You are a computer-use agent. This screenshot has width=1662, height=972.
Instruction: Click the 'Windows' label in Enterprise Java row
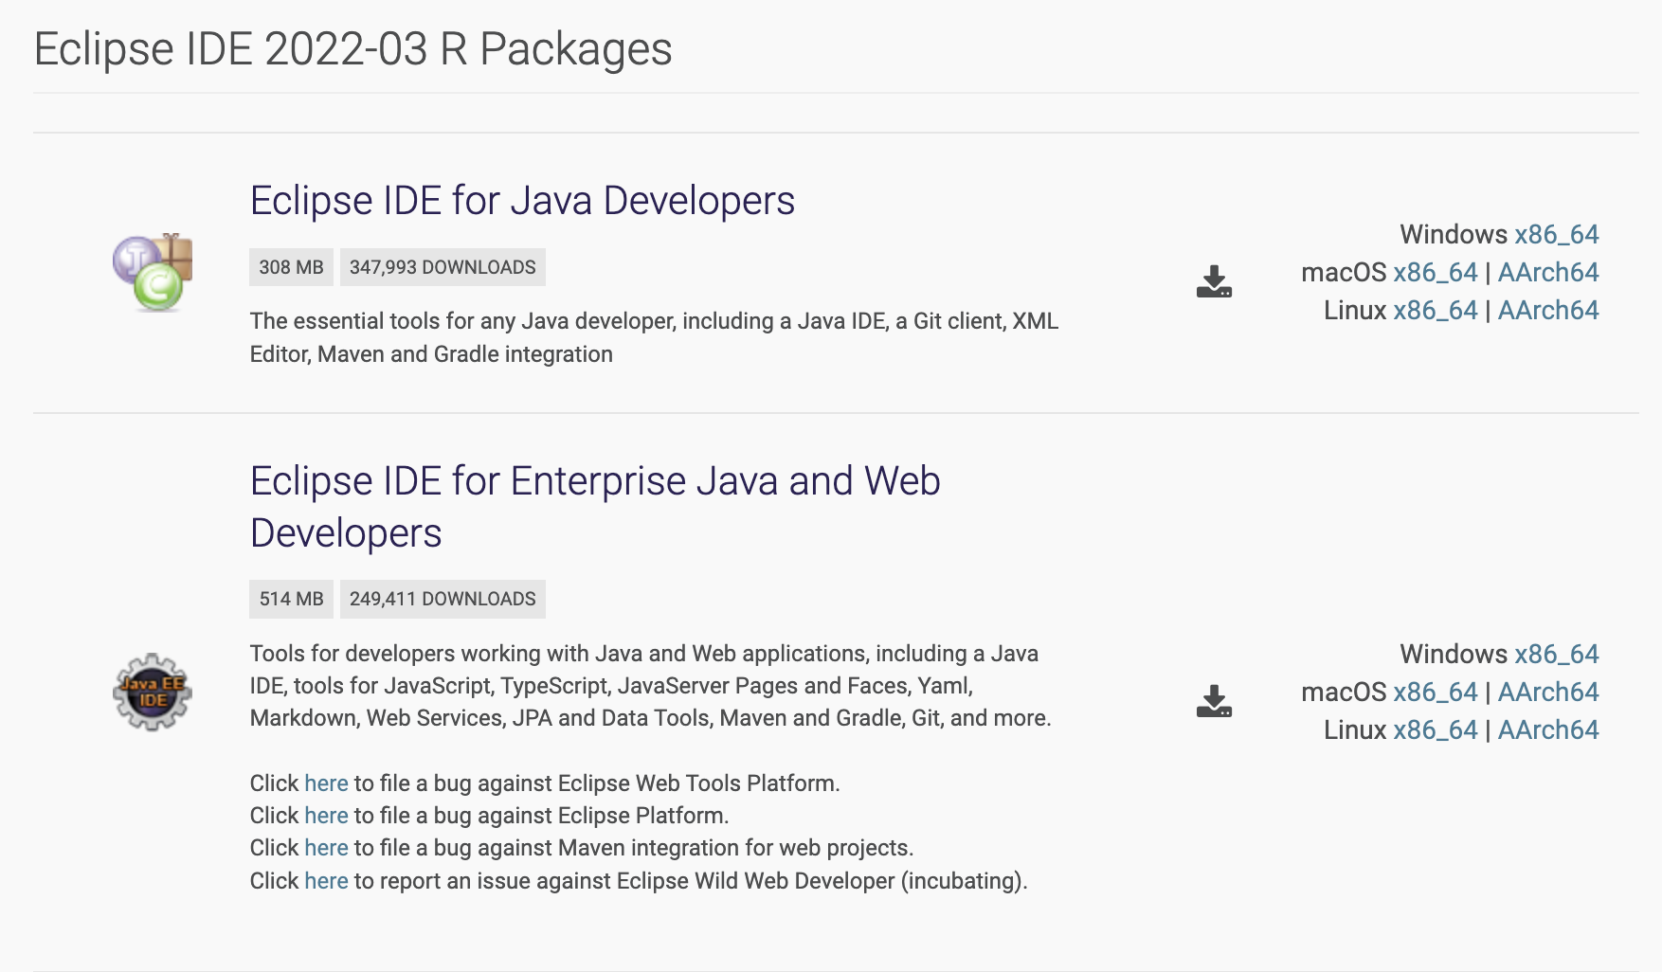[x=1454, y=654]
